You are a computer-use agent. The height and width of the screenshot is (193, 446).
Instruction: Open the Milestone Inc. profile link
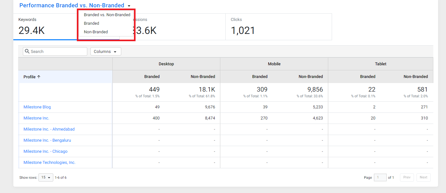pos(36,118)
